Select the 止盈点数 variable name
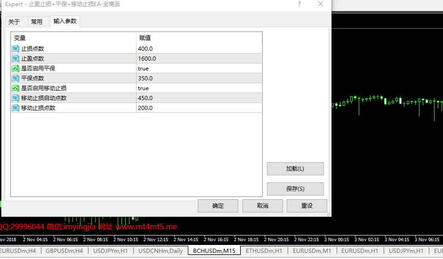443x259 pixels. click(x=32, y=59)
